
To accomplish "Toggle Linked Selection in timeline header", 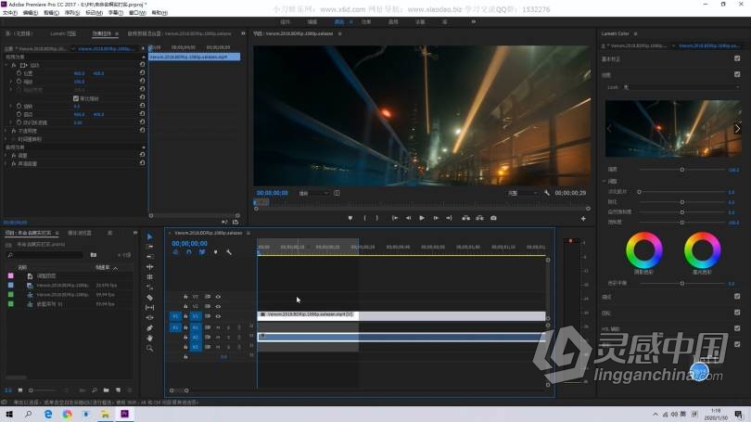I will [202, 252].
